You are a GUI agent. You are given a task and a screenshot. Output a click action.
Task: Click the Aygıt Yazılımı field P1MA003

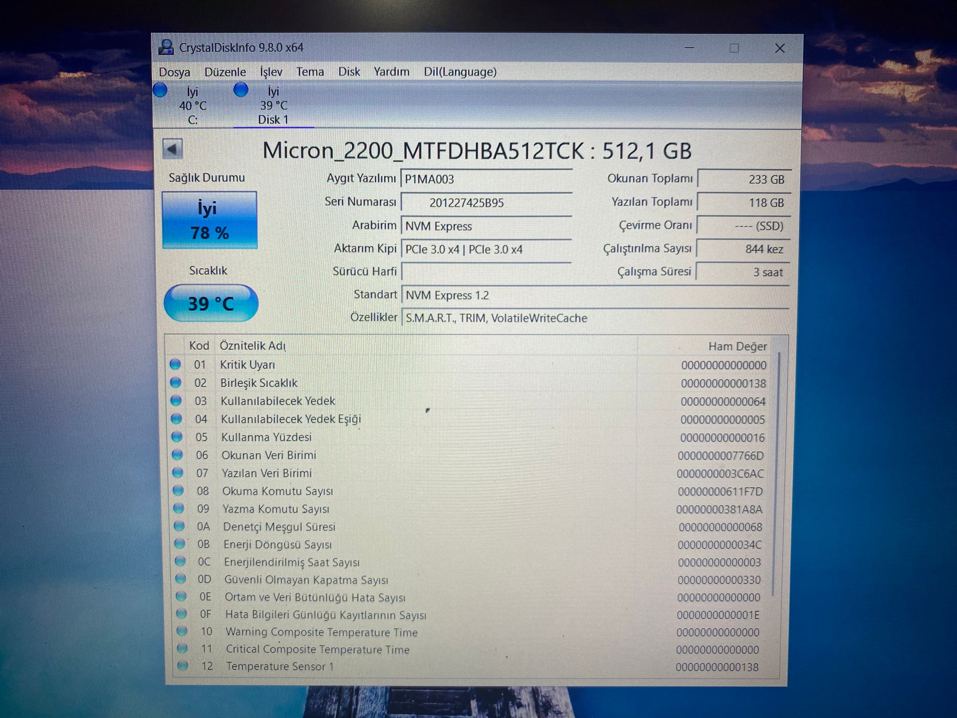pyautogui.click(x=486, y=179)
